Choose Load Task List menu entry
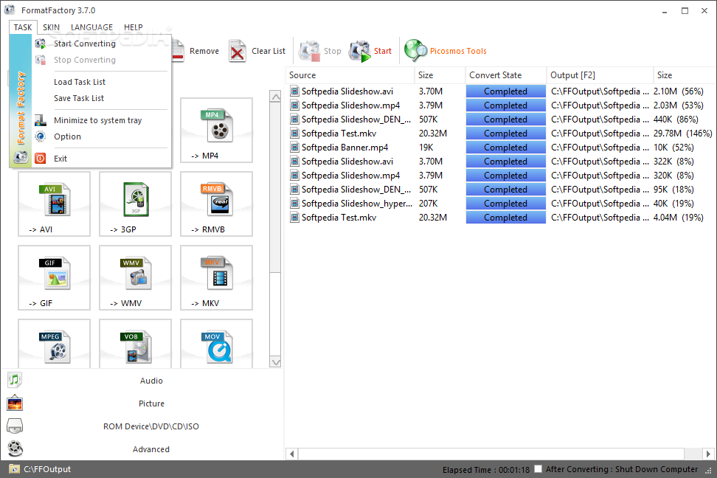This screenshot has height=478, width=717. click(x=80, y=82)
